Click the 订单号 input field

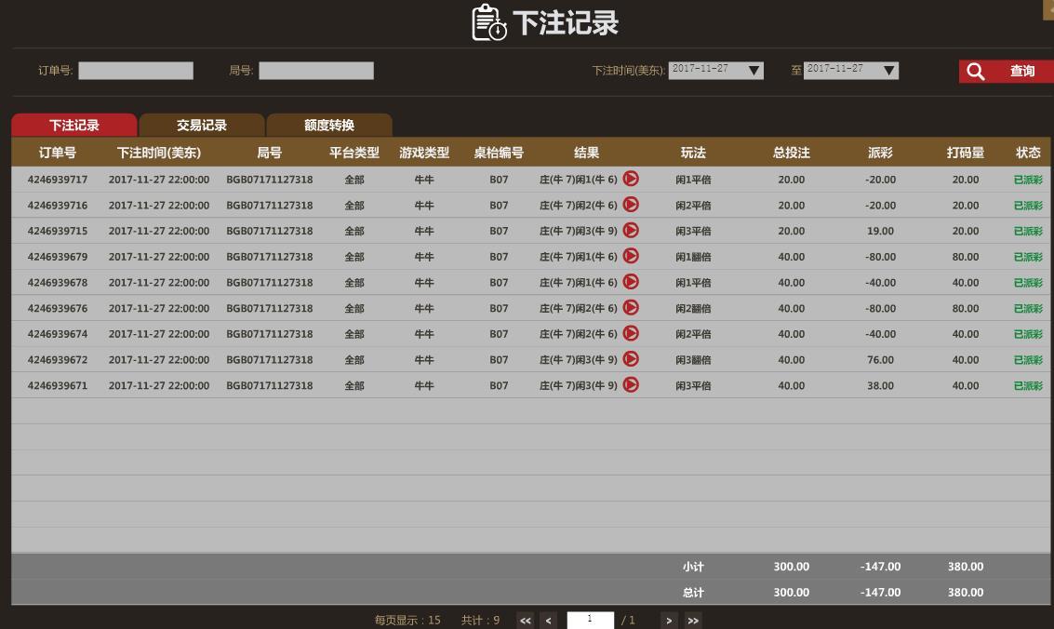(x=136, y=71)
